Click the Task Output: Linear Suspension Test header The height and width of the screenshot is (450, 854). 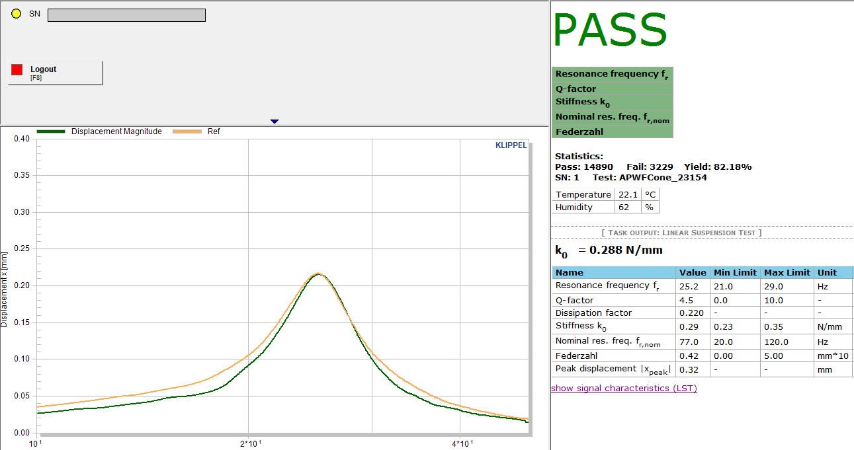681,233
